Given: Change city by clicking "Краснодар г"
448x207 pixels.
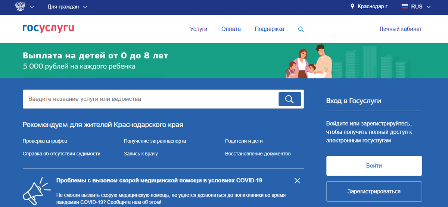Looking at the screenshot, I should (372, 7).
